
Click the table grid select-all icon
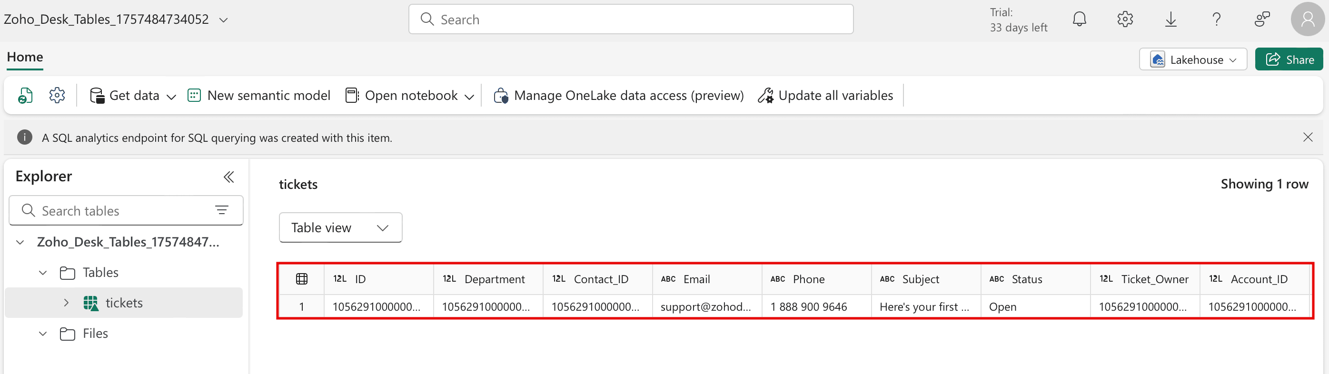click(x=302, y=279)
